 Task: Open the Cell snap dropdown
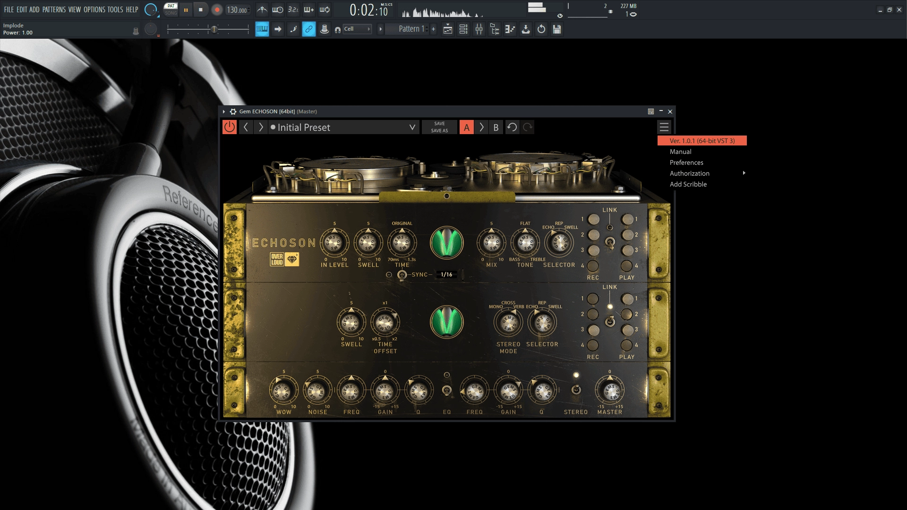point(357,29)
